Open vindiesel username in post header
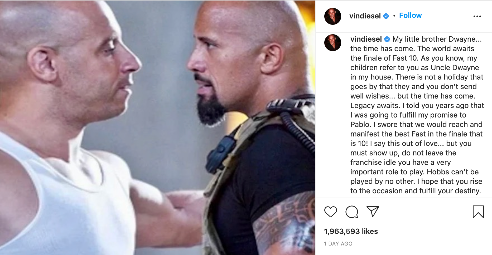 pos(365,16)
